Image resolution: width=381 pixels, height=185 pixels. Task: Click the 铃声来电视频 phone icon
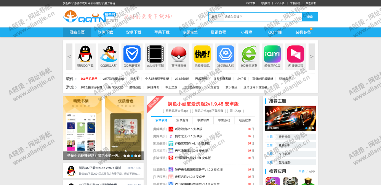[x=171, y=169]
